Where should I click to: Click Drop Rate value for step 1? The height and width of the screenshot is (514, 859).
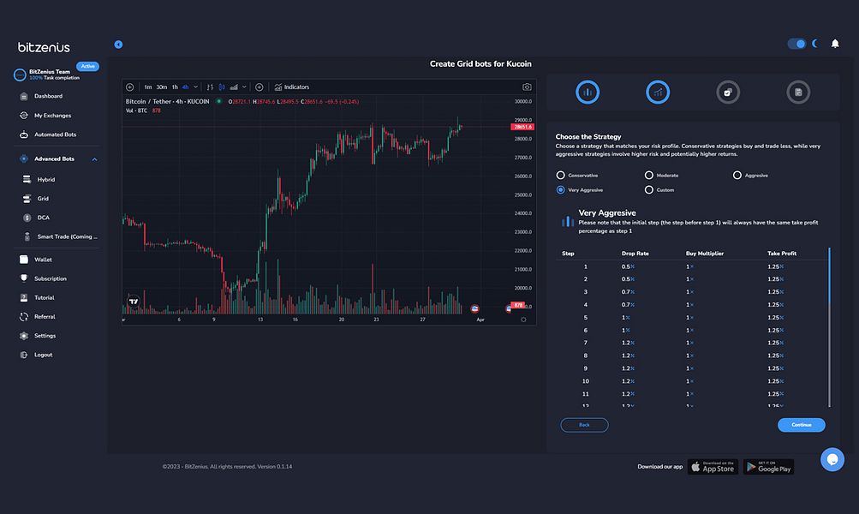pos(628,267)
